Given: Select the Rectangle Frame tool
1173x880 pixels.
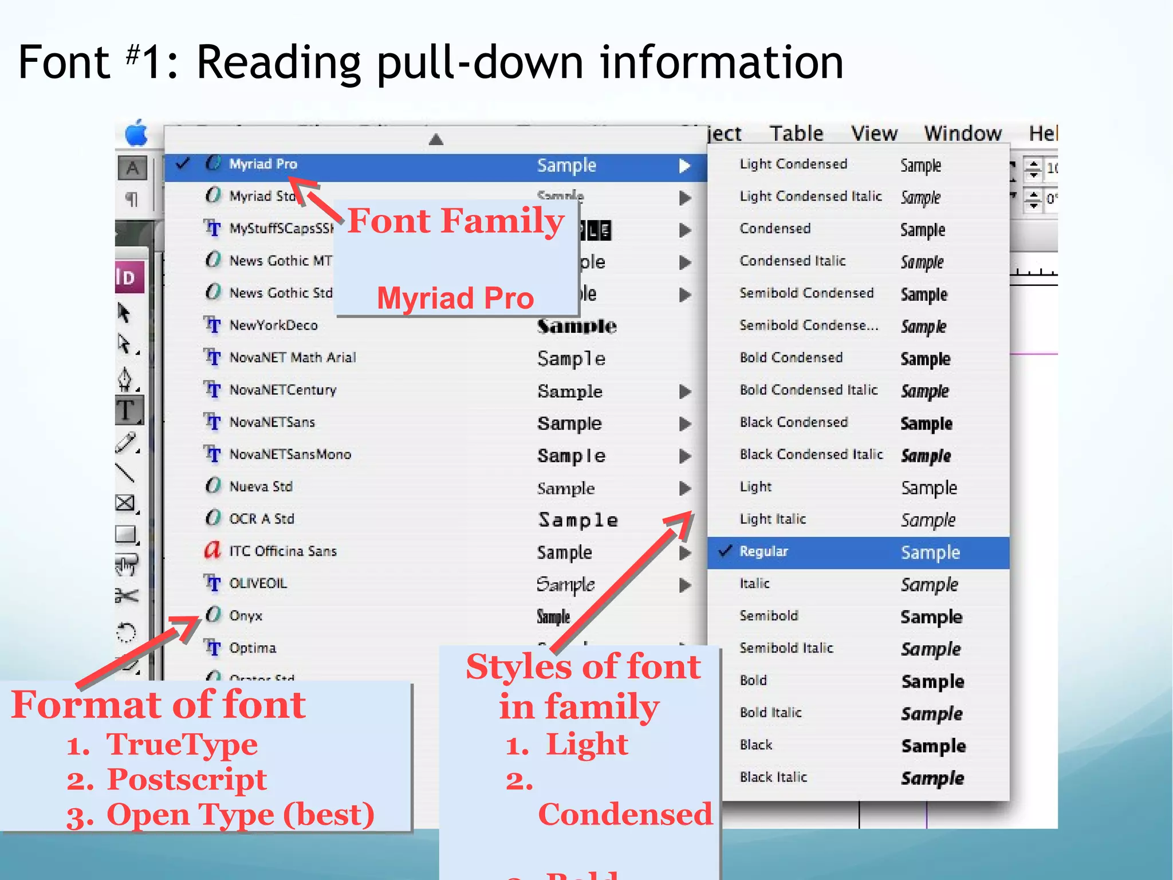Looking at the screenshot, I should (x=125, y=504).
